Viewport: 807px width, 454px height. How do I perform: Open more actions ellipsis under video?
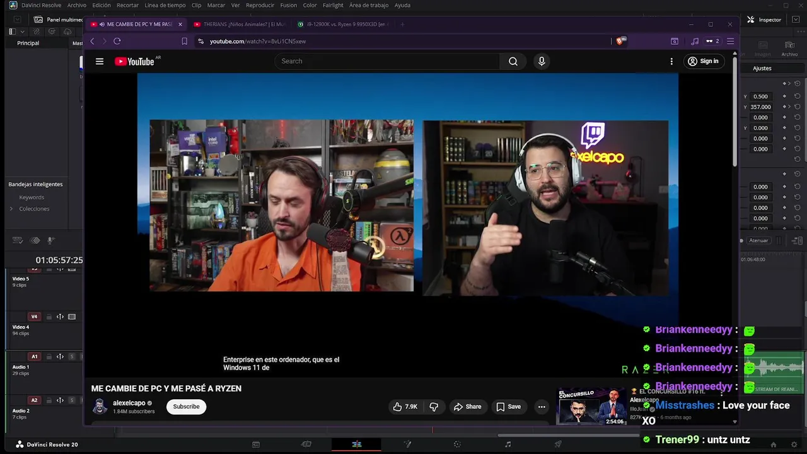point(542,407)
